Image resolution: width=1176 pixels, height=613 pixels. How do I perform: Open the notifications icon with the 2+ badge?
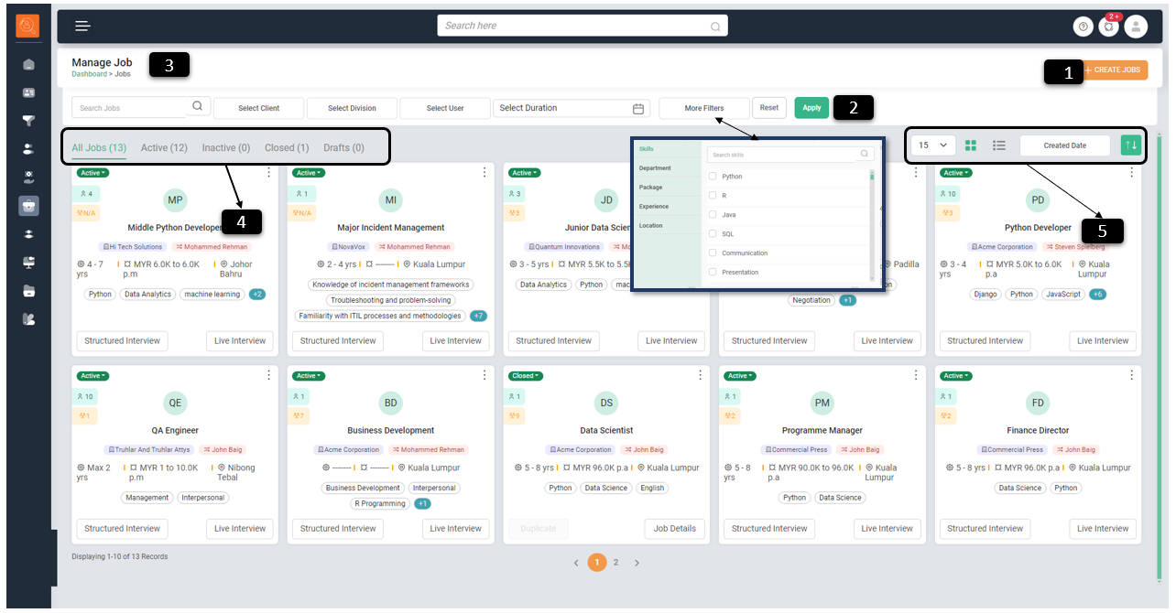[x=1109, y=27]
